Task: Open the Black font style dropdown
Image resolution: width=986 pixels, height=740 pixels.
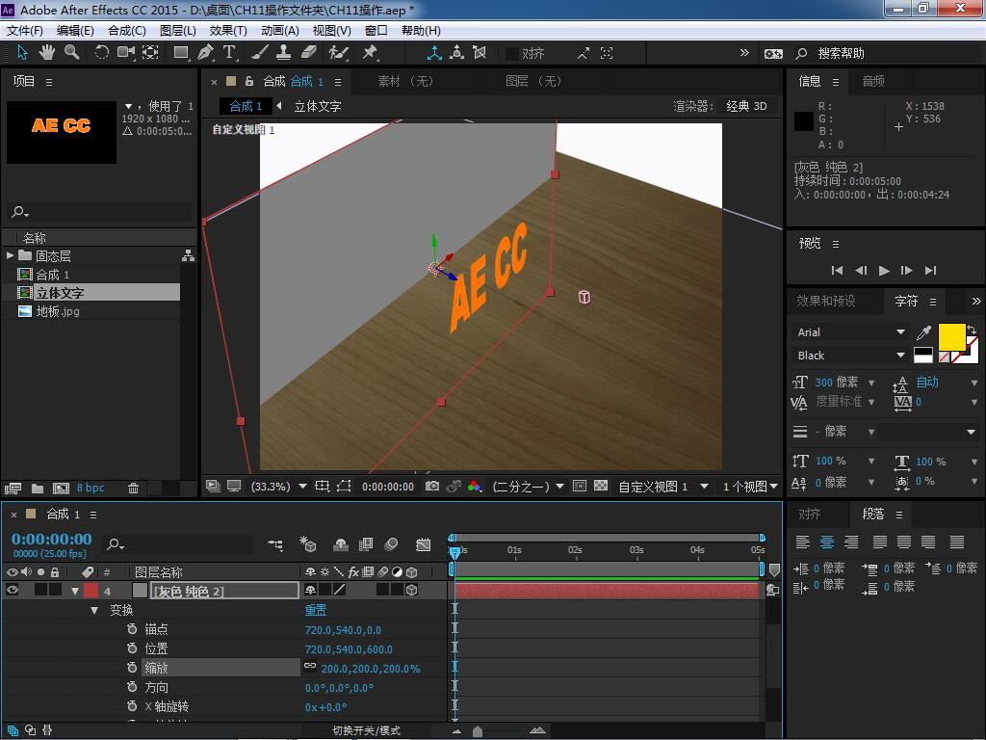Action: coord(849,356)
